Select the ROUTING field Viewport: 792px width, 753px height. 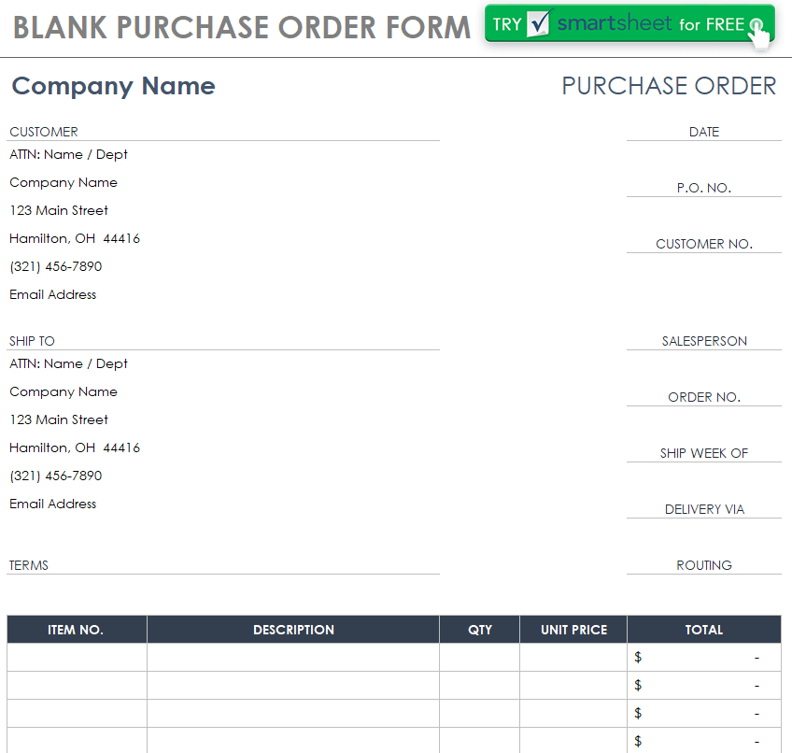[x=703, y=565]
